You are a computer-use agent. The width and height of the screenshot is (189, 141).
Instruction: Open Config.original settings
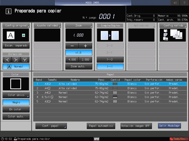[16, 25]
